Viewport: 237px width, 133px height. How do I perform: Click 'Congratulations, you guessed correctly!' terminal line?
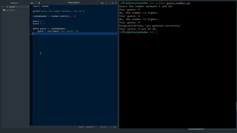pyautogui.click(x=150, y=26)
